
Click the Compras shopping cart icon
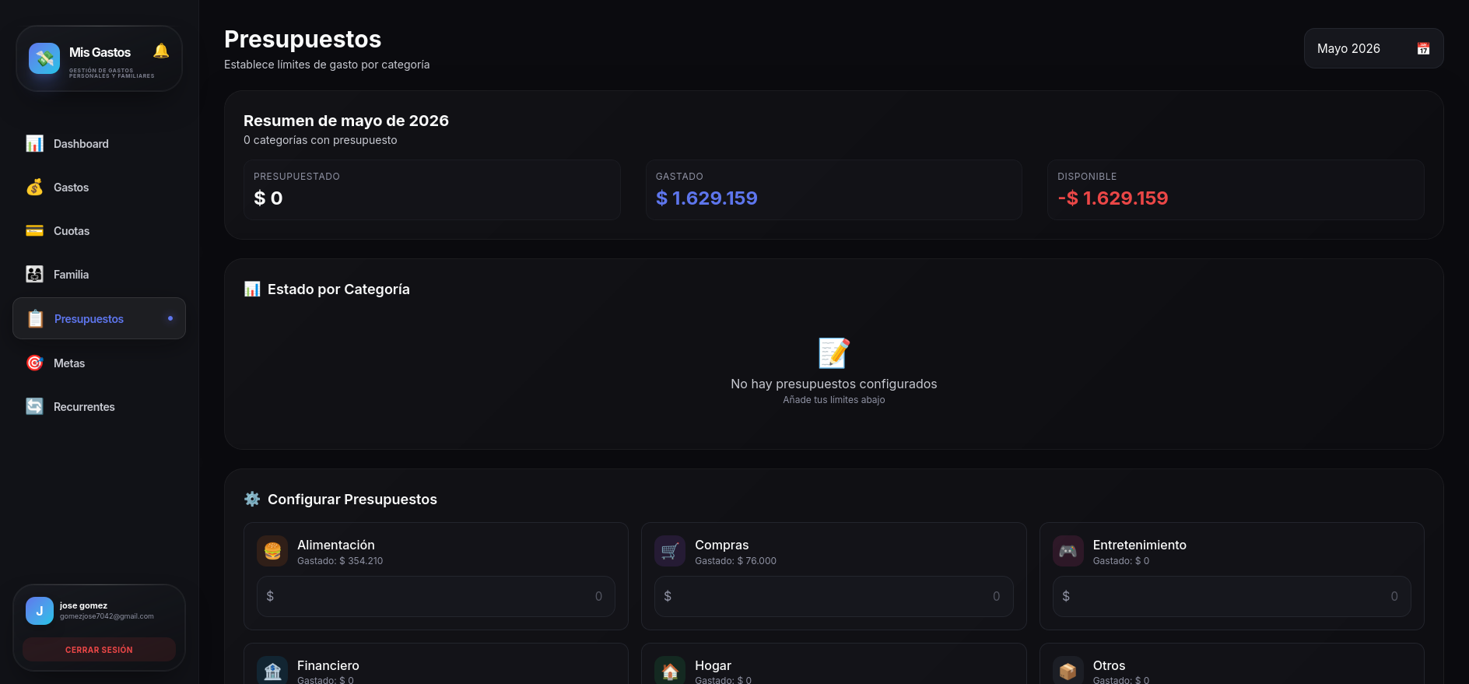click(x=670, y=552)
